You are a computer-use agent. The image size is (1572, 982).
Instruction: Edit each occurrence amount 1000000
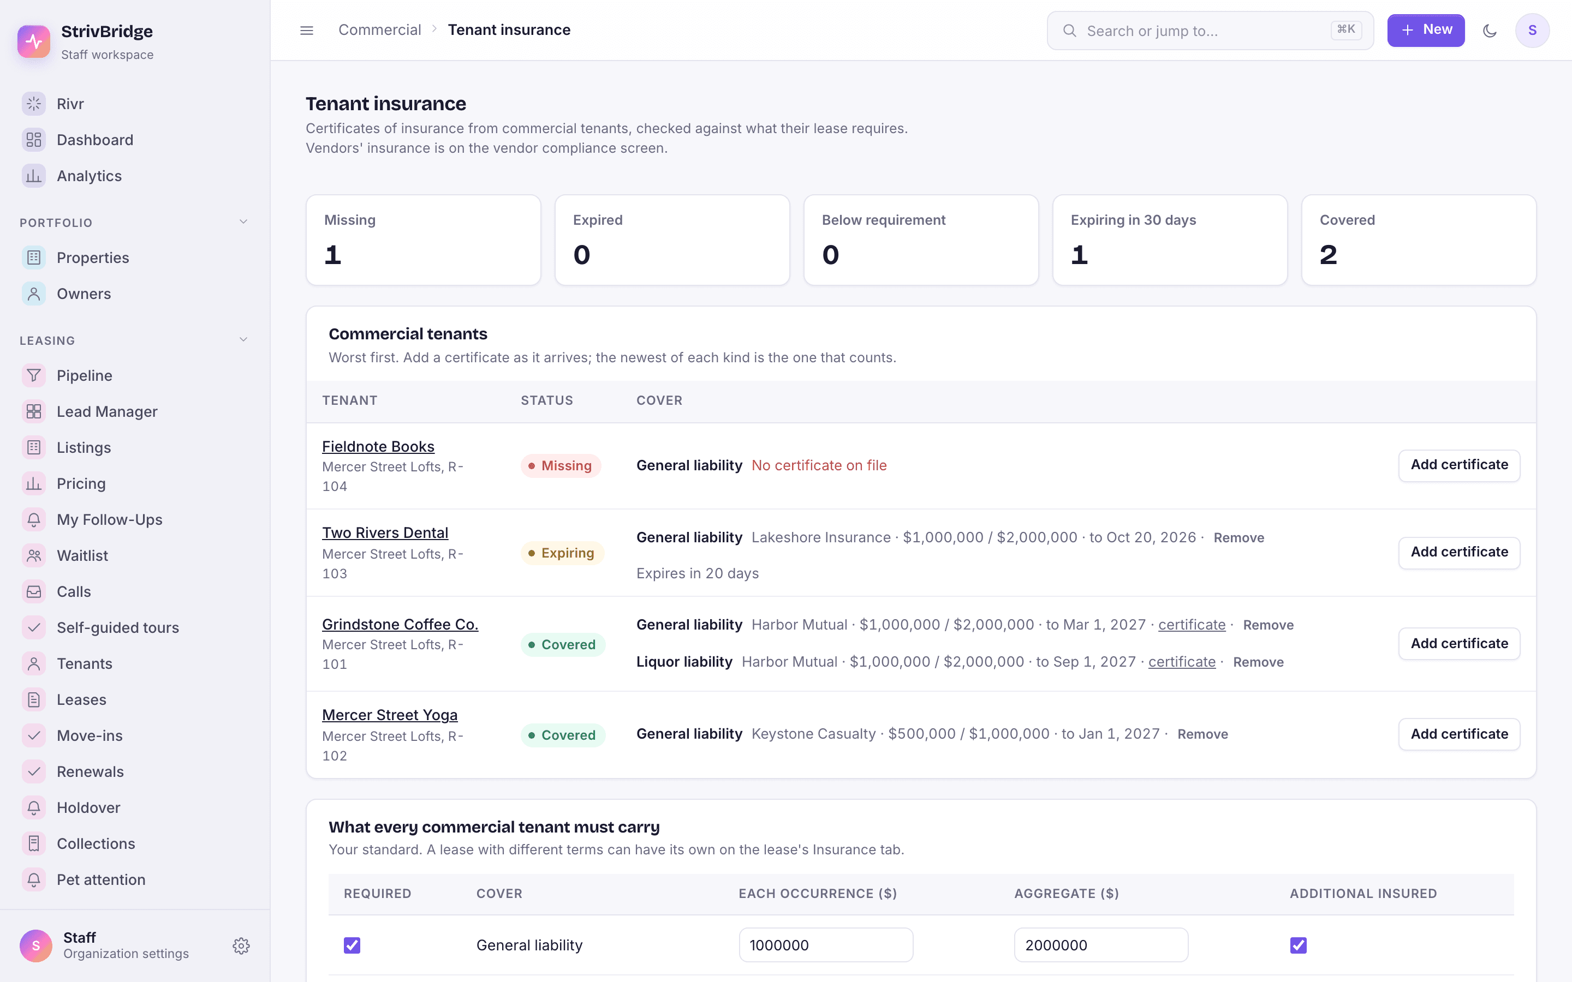tap(826, 945)
